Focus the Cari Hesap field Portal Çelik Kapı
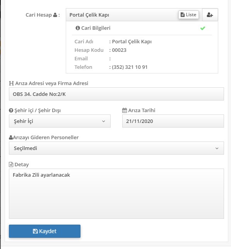Viewport: 231px width, 249px height. tap(122, 15)
